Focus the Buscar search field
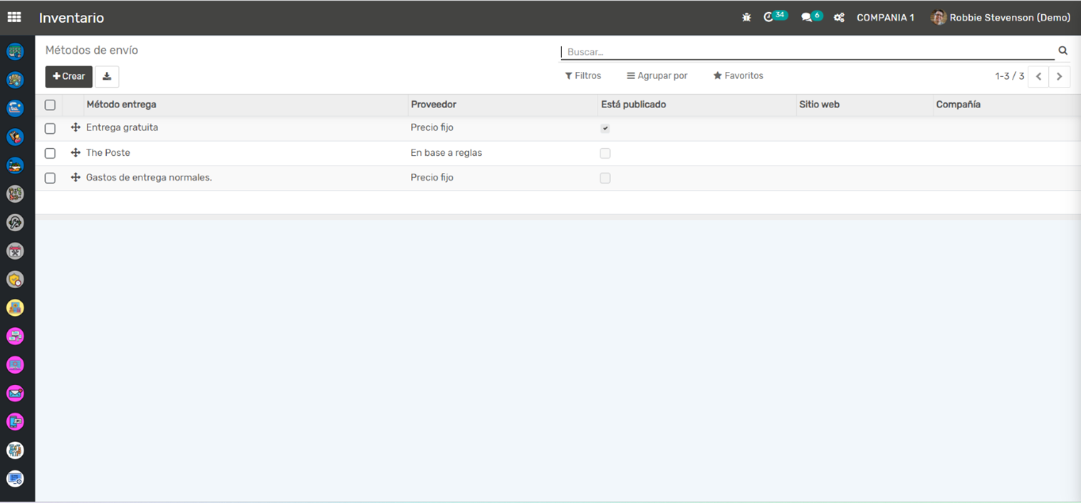This screenshot has width=1081, height=503. (808, 52)
